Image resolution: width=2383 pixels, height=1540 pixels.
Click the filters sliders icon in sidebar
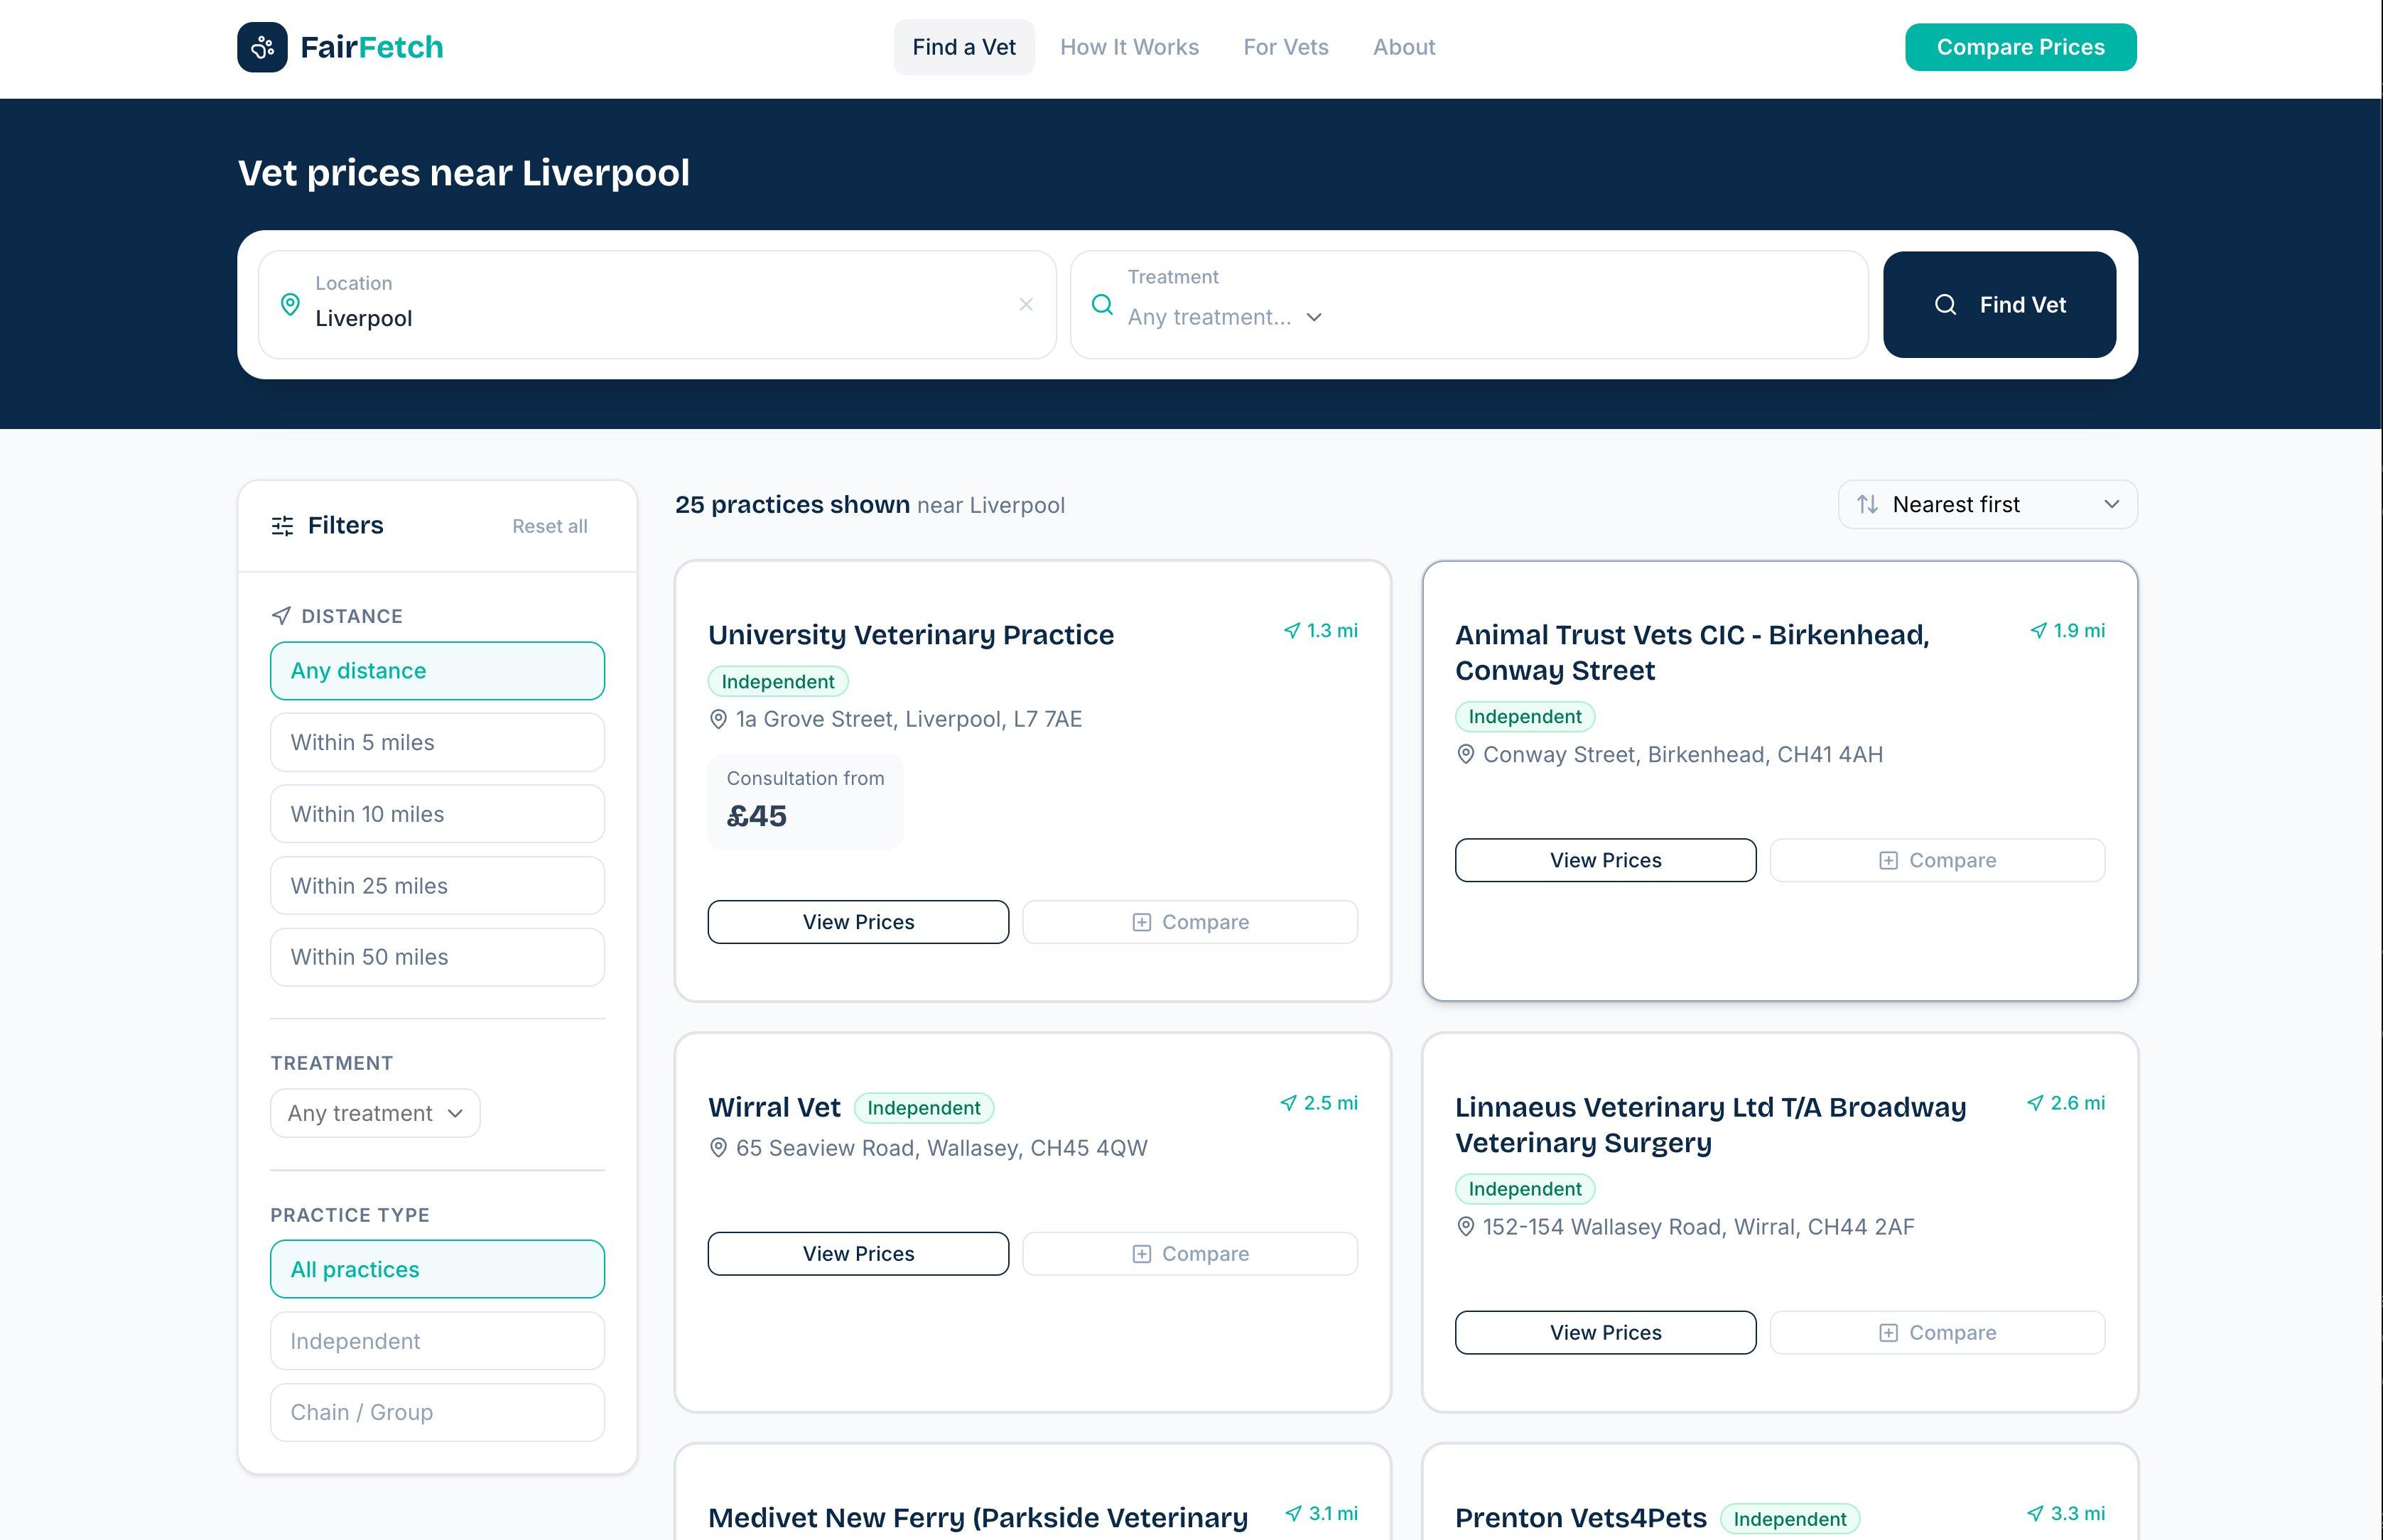281,524
